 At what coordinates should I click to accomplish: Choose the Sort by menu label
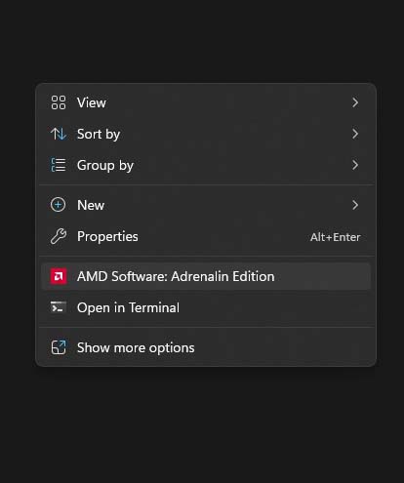point(99,135)
